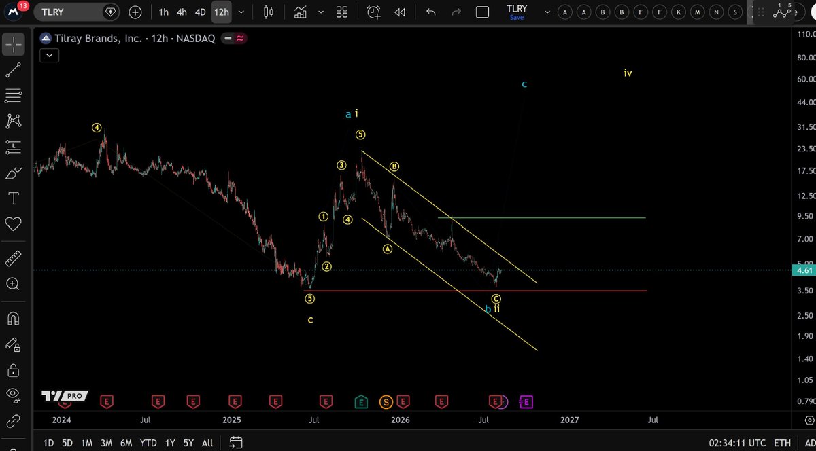Select the trend line drawing tool
The image size is (816, 451).
[13, 70]
